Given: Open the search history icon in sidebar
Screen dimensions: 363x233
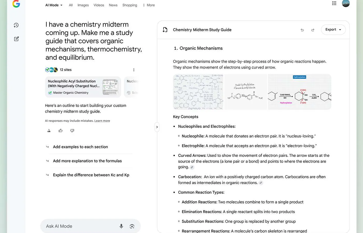Looking at the screenshot, I should 16,25.
